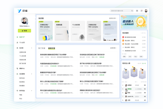Collapse the 账号权益 sidebar section
163x109 pixels.
[32, 91]
